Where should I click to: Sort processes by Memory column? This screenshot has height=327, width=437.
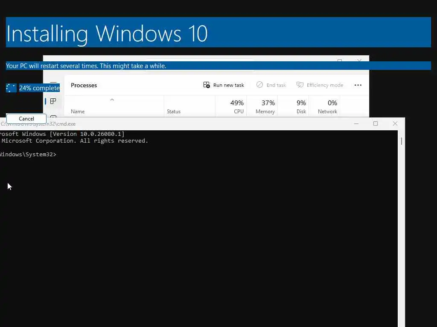[262, 106]
